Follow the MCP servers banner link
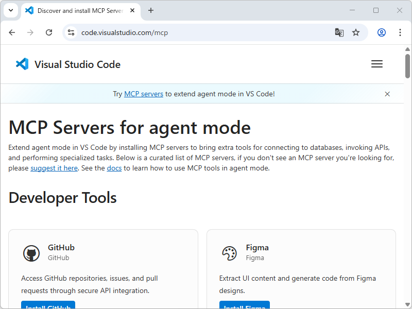This screenshot has height=309, width=412. pyautogui.click(x=144, y=94)
